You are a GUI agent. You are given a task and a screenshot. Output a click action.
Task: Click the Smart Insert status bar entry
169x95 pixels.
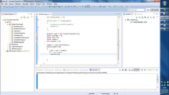click(x=106, y=94)
